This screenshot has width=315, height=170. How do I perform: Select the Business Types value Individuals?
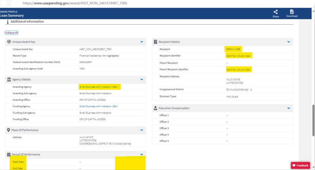coord(232,97)
